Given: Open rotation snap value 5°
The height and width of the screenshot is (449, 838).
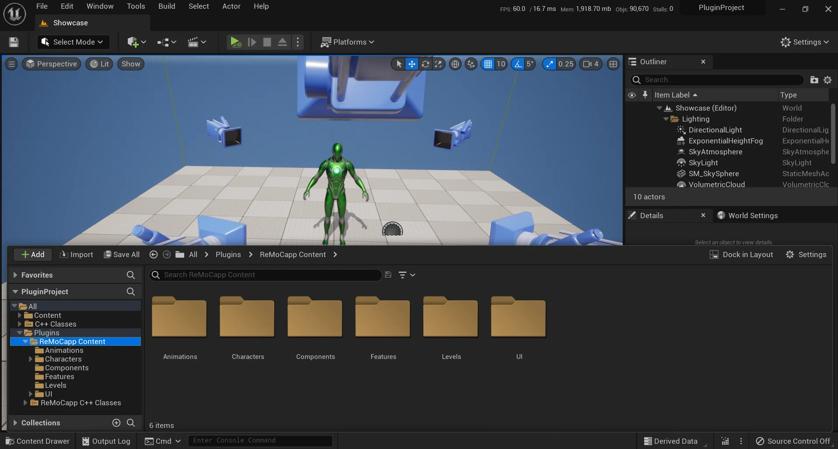Looking at the screenshot, I should pos(530,64).
